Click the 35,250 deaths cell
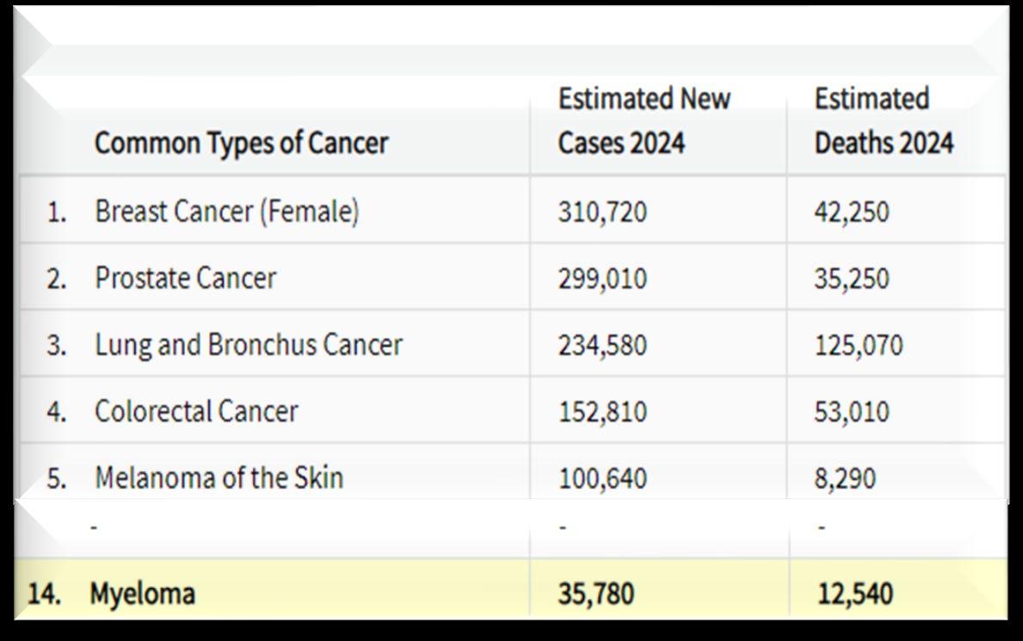The height and width of the screenshot is (641, 1023). coord(852,279)
